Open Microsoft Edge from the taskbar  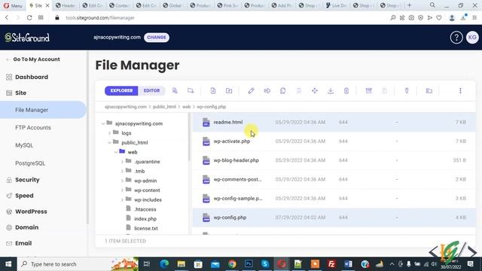click(164, 264)
